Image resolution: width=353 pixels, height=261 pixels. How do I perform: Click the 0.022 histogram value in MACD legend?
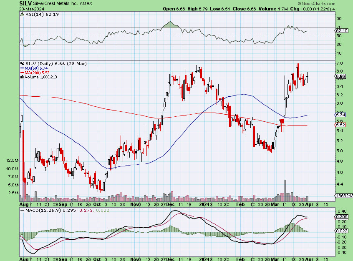coord(103,211)
